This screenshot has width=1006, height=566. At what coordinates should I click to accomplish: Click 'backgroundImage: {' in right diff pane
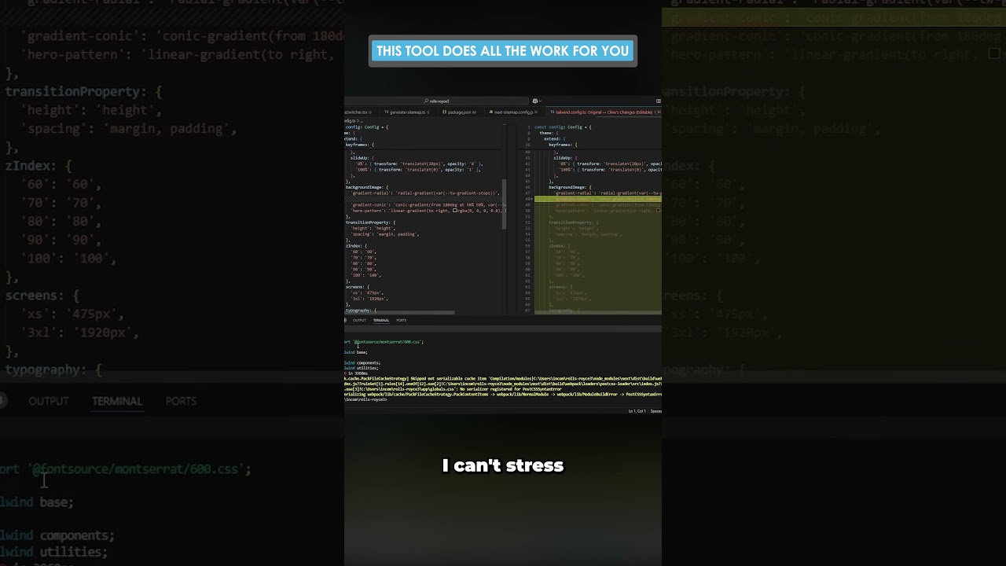coord(570,187)
